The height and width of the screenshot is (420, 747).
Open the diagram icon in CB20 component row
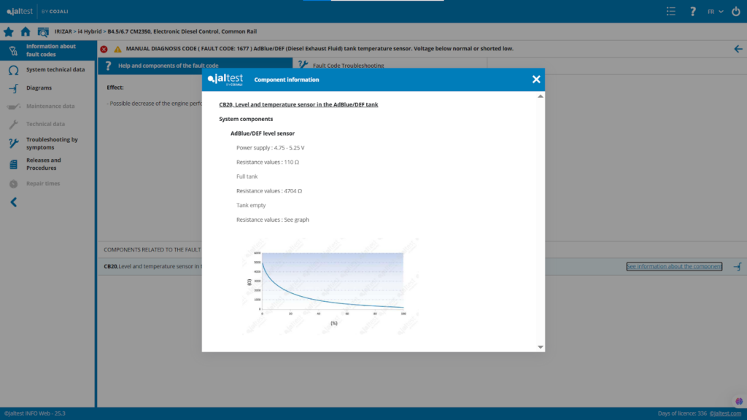(737, 267)
